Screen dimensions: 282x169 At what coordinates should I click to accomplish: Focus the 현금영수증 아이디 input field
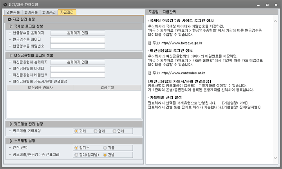click(78, 40)
